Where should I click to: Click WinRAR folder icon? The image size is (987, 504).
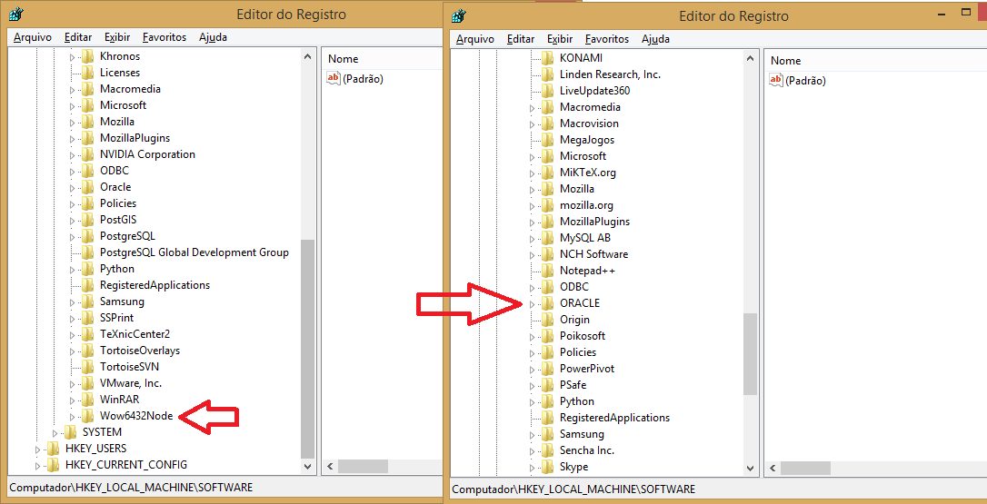pos(87,400)
